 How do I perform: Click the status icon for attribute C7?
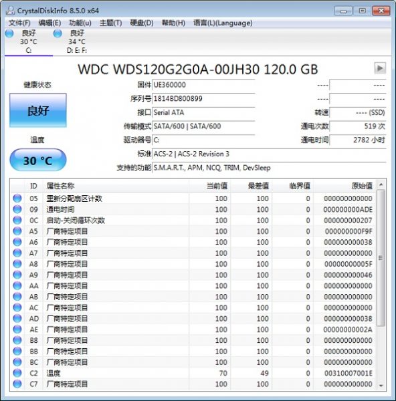pyautogui.click(x=17, y=384)
